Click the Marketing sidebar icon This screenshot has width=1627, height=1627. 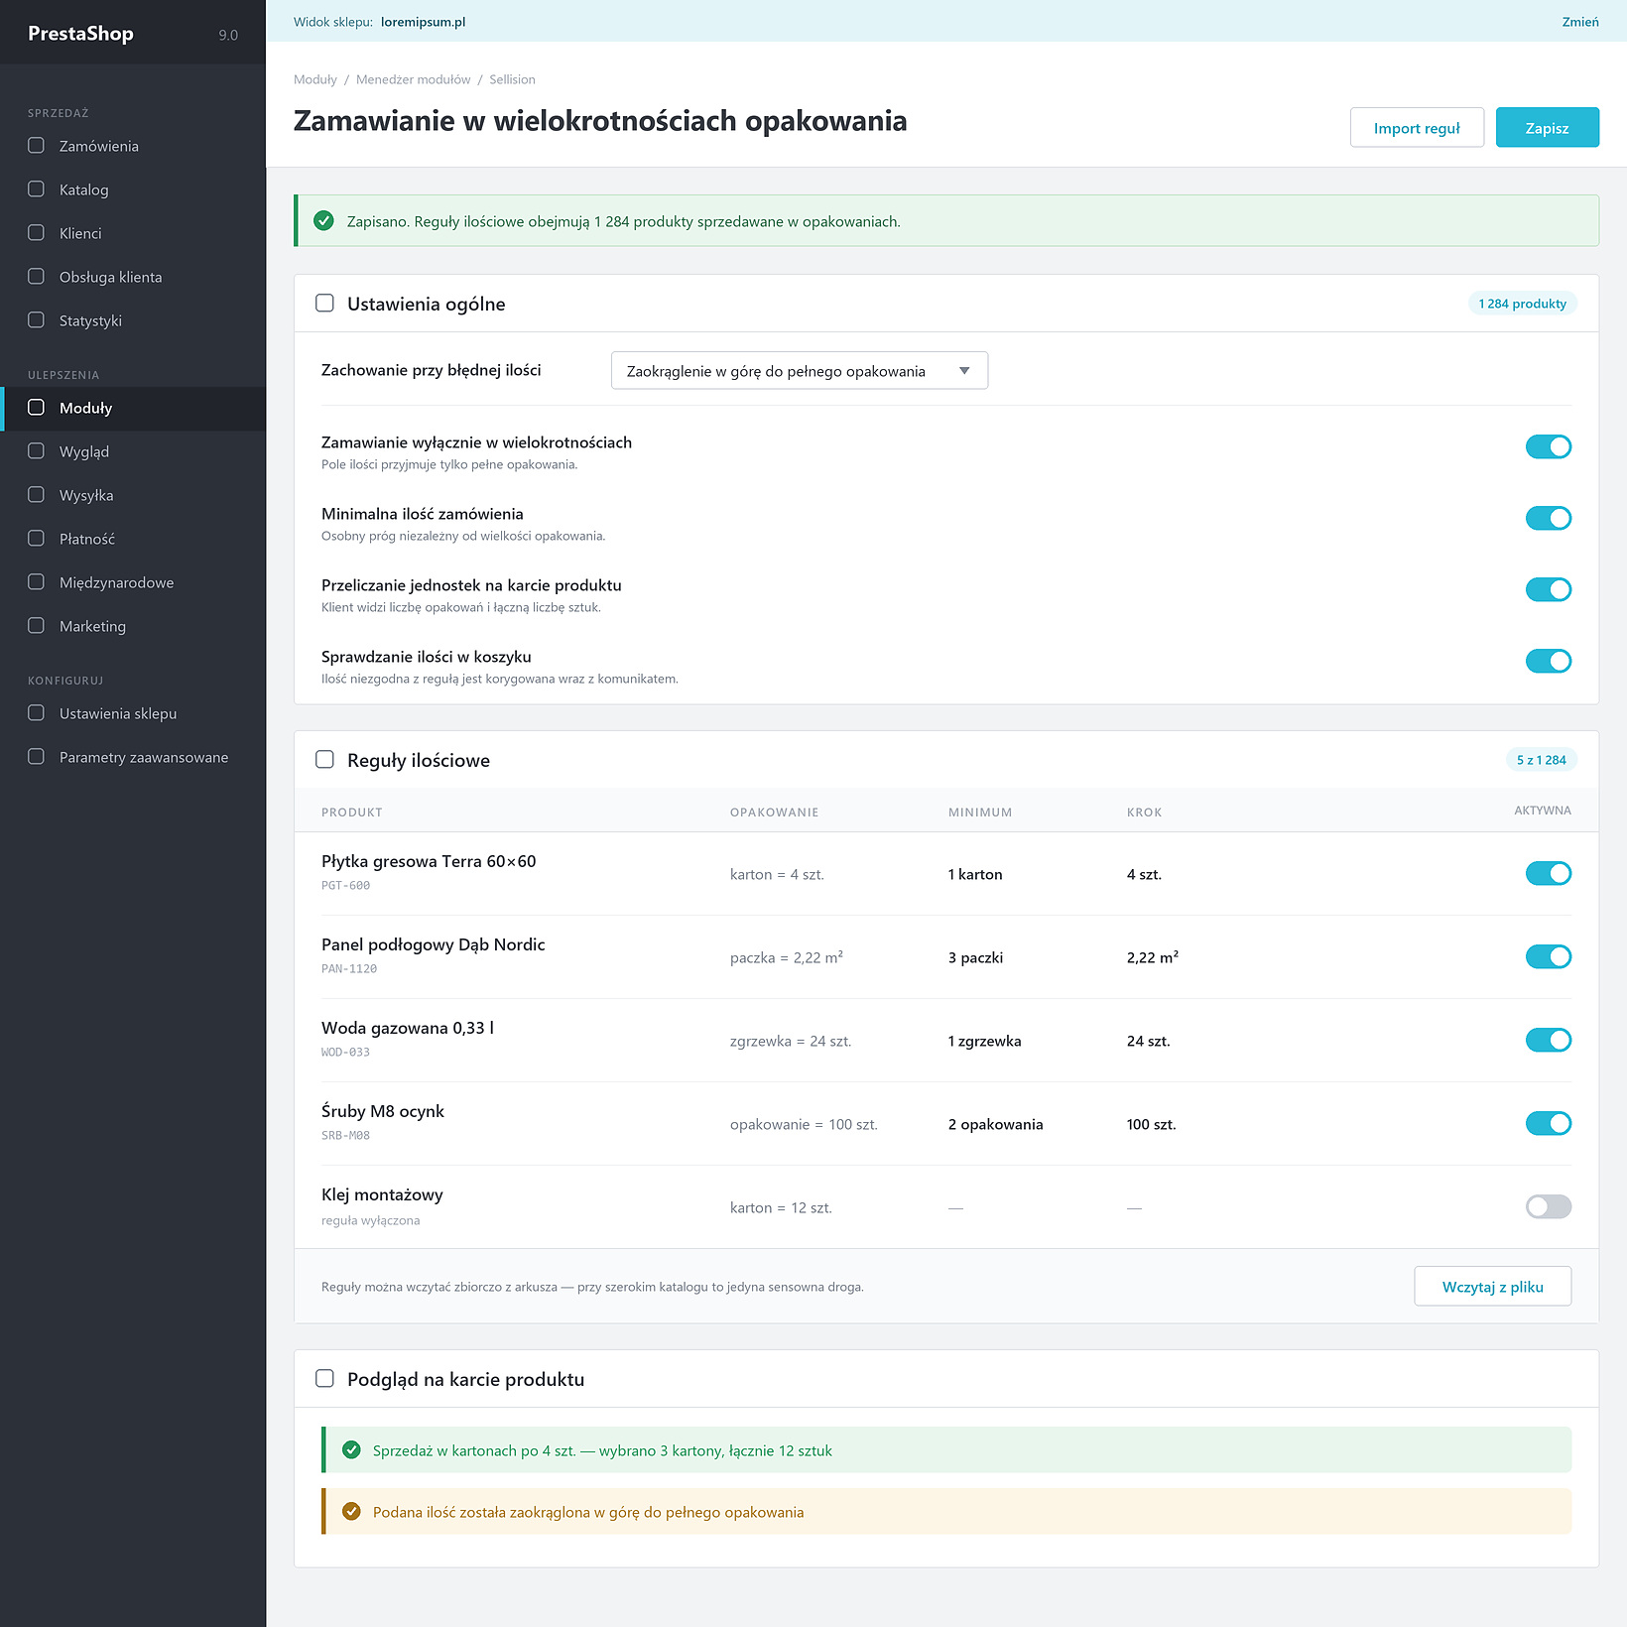point(36,626)
